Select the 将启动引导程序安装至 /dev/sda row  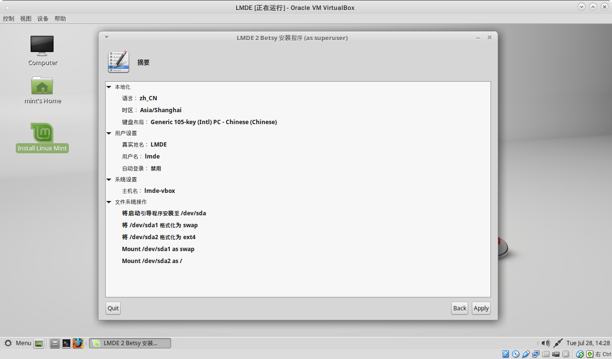click(298, 213)
